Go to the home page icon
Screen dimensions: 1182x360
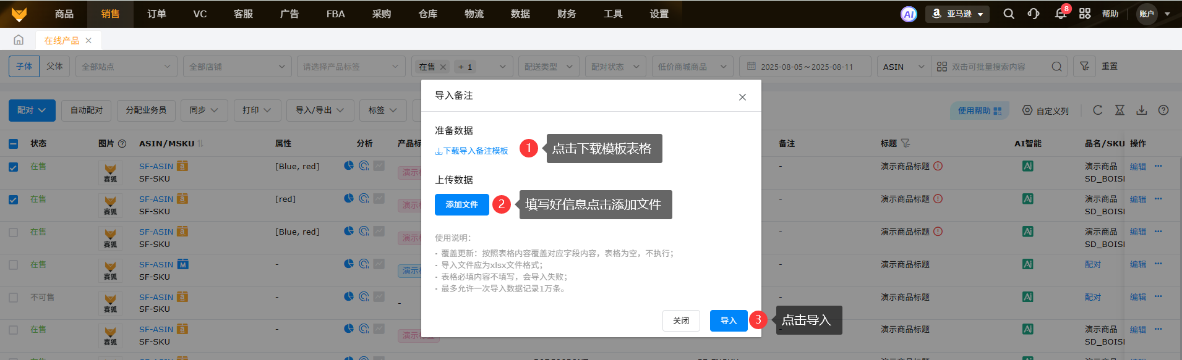coord(19,40)
